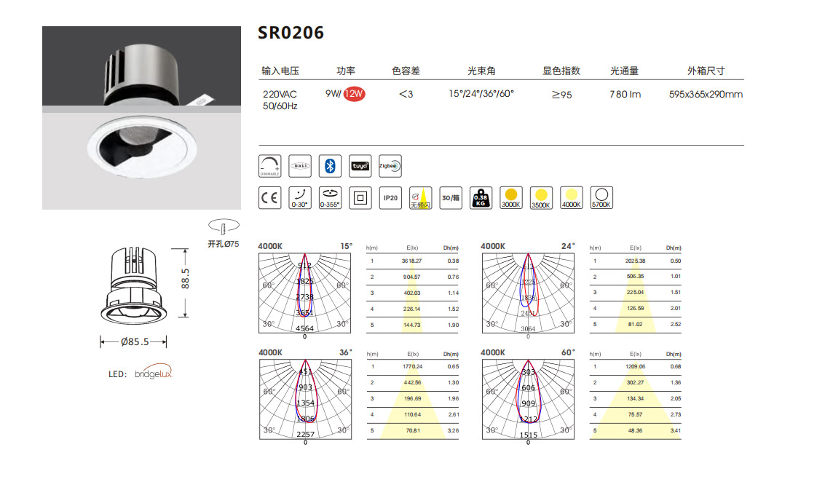Click the CE certification icon
833x498 pixels.
tap(270, 197)
